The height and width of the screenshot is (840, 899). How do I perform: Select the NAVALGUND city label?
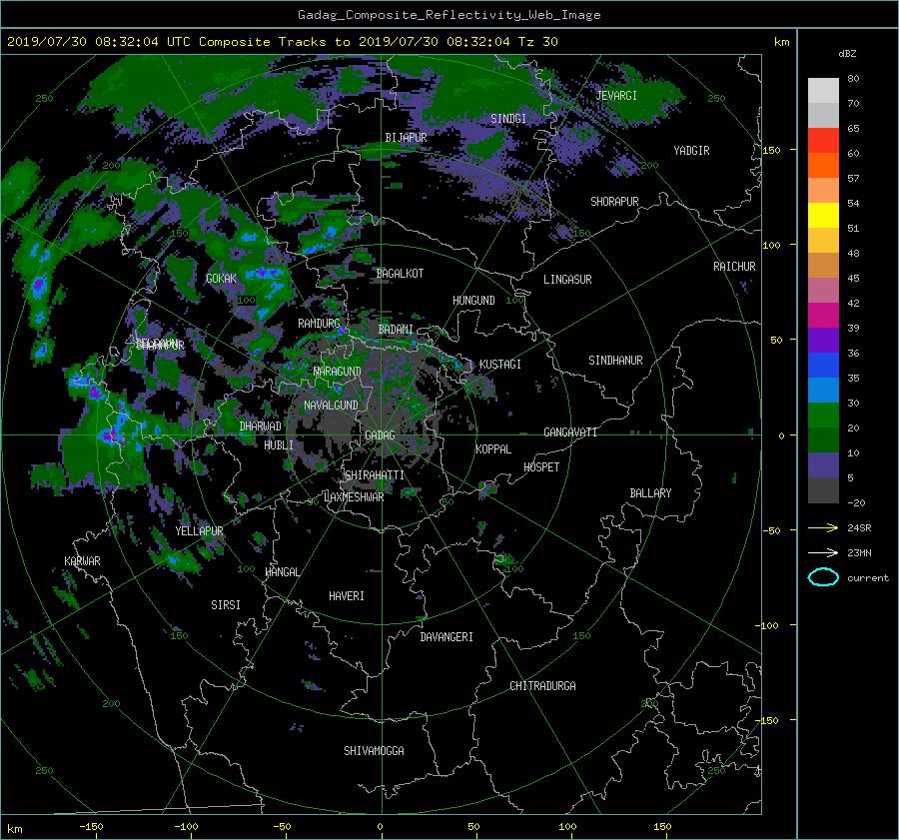point(331,406)
